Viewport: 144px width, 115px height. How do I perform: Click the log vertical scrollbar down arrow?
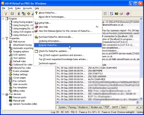point(141,99)
